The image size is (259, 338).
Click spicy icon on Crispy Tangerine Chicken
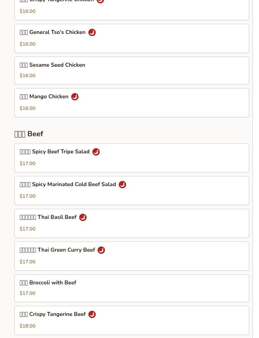100,1
